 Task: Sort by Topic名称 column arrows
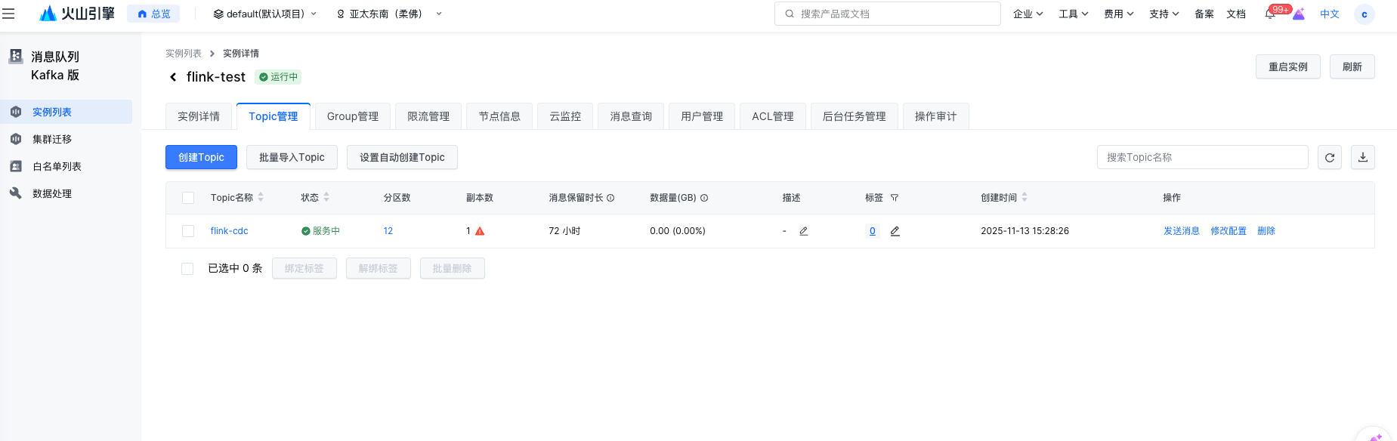pos(261,197)
